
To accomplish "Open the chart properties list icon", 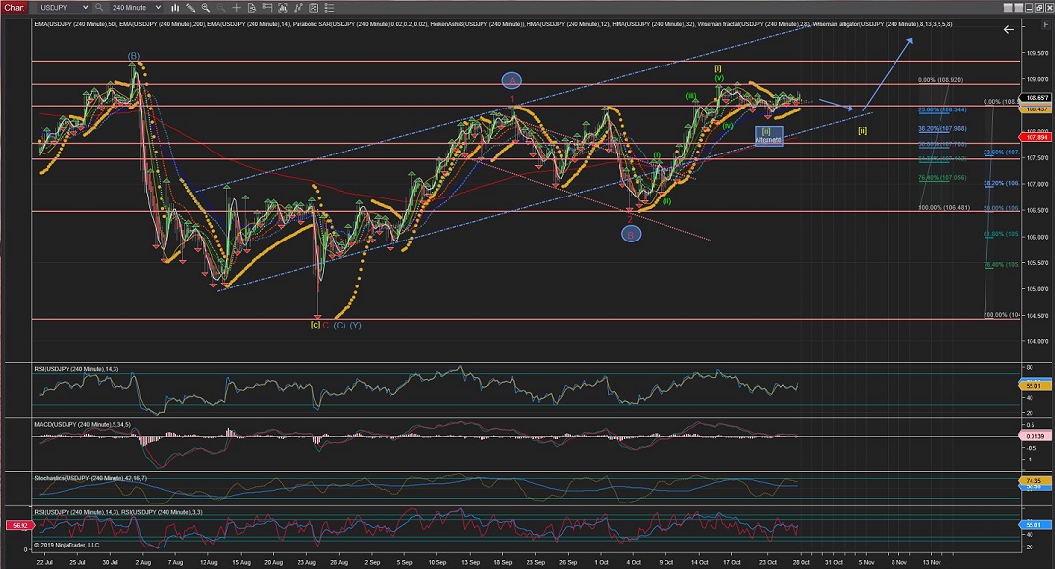I will (x=329, y=7).
